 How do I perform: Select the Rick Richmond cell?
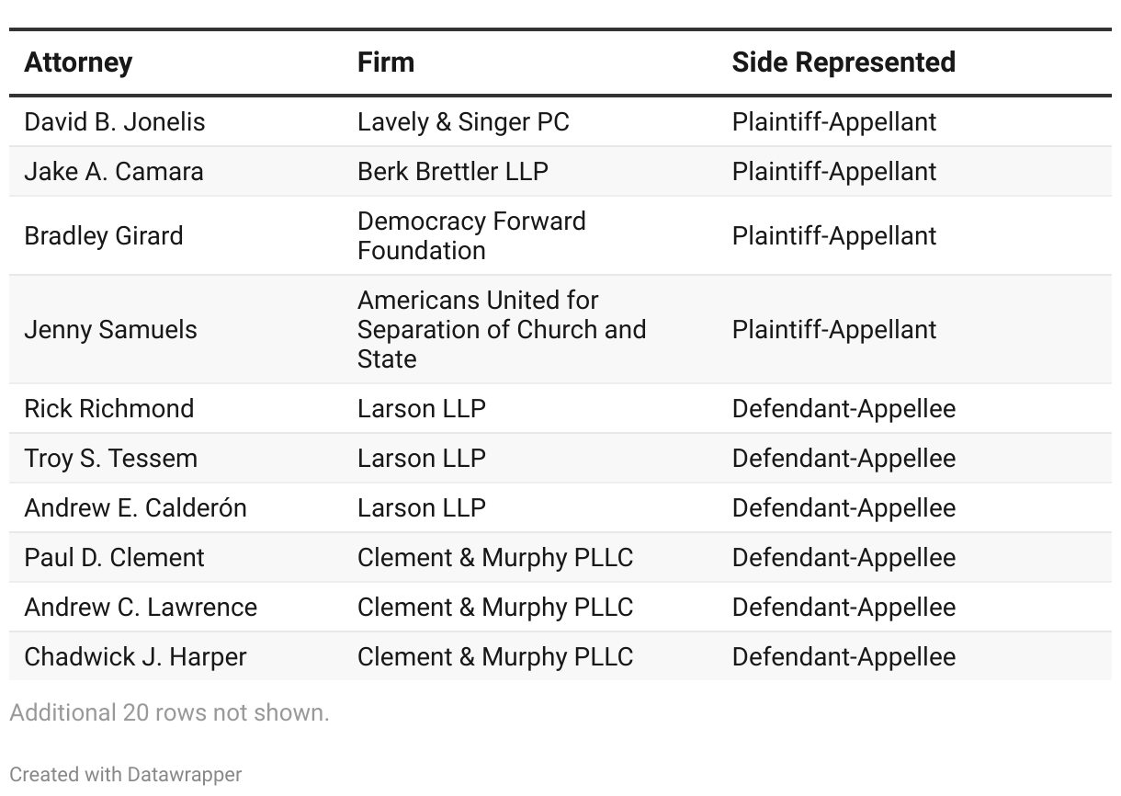point(109,409)
